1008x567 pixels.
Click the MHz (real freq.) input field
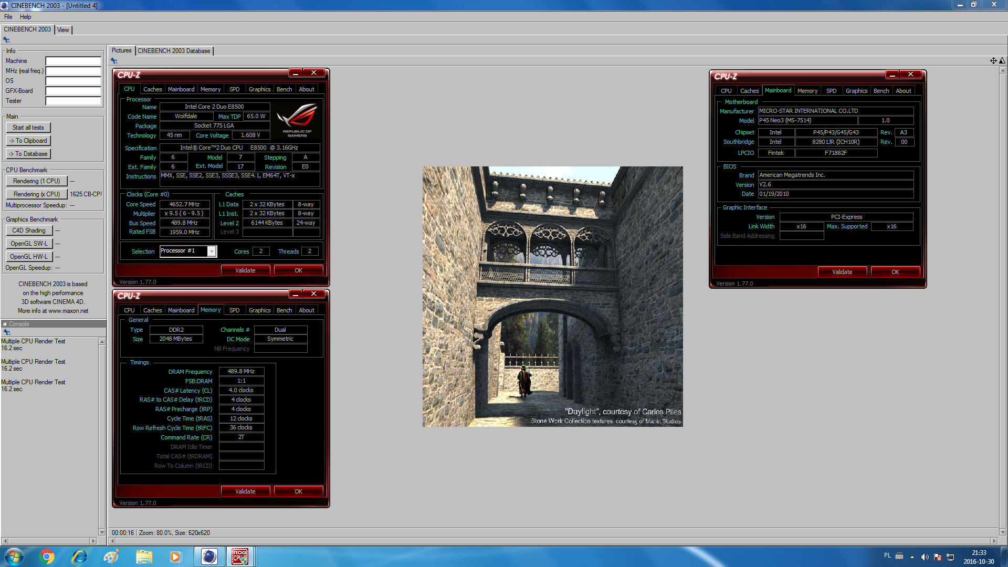tap(73, 71)
